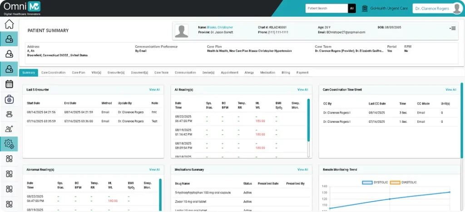Open the group of people sidebar icon

9,114
